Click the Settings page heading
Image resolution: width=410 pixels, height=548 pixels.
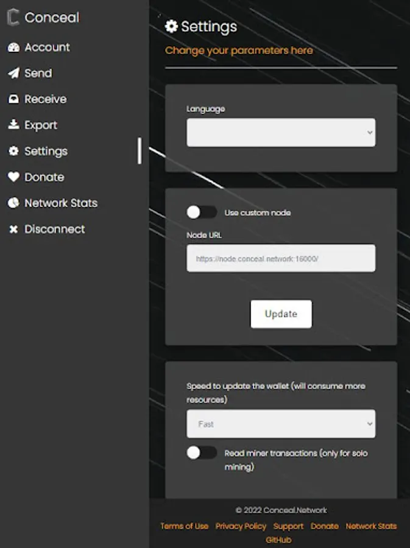(x=209, y=27)
